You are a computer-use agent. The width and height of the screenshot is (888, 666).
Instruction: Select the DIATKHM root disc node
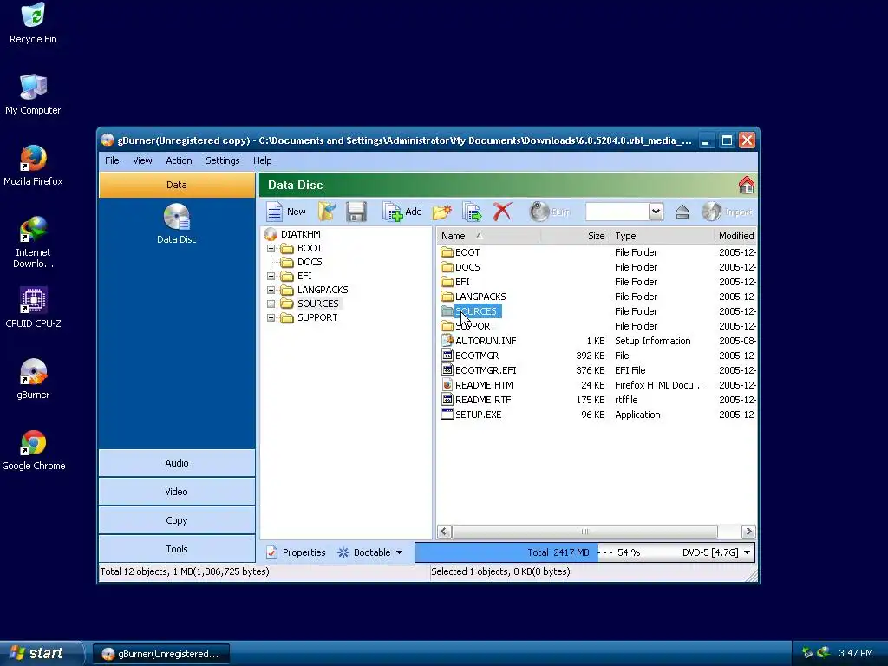coord(301,234)
